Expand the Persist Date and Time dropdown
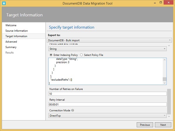This screenshot has height=131, width=175. (107, 49)
